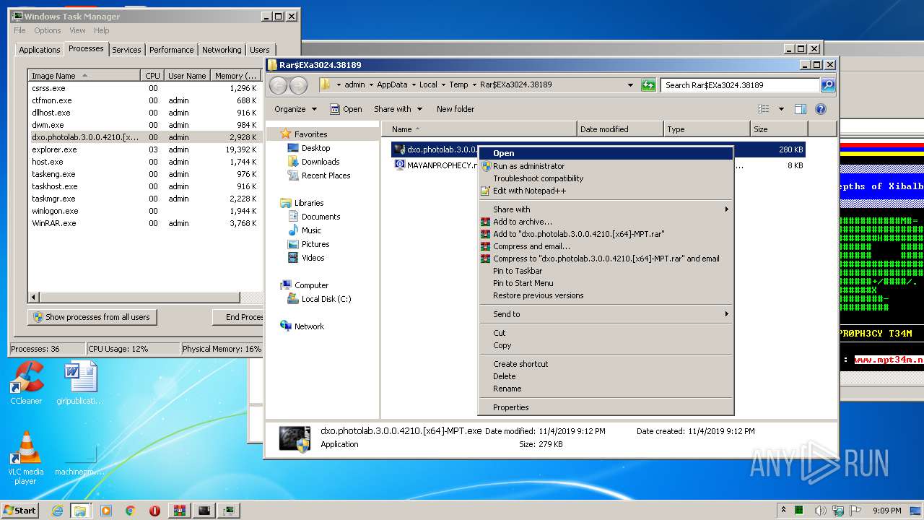The width and height of the screenshot is (924, 520).
Task: Launch VLC media player from the desktop
Action: coord(26,458)
